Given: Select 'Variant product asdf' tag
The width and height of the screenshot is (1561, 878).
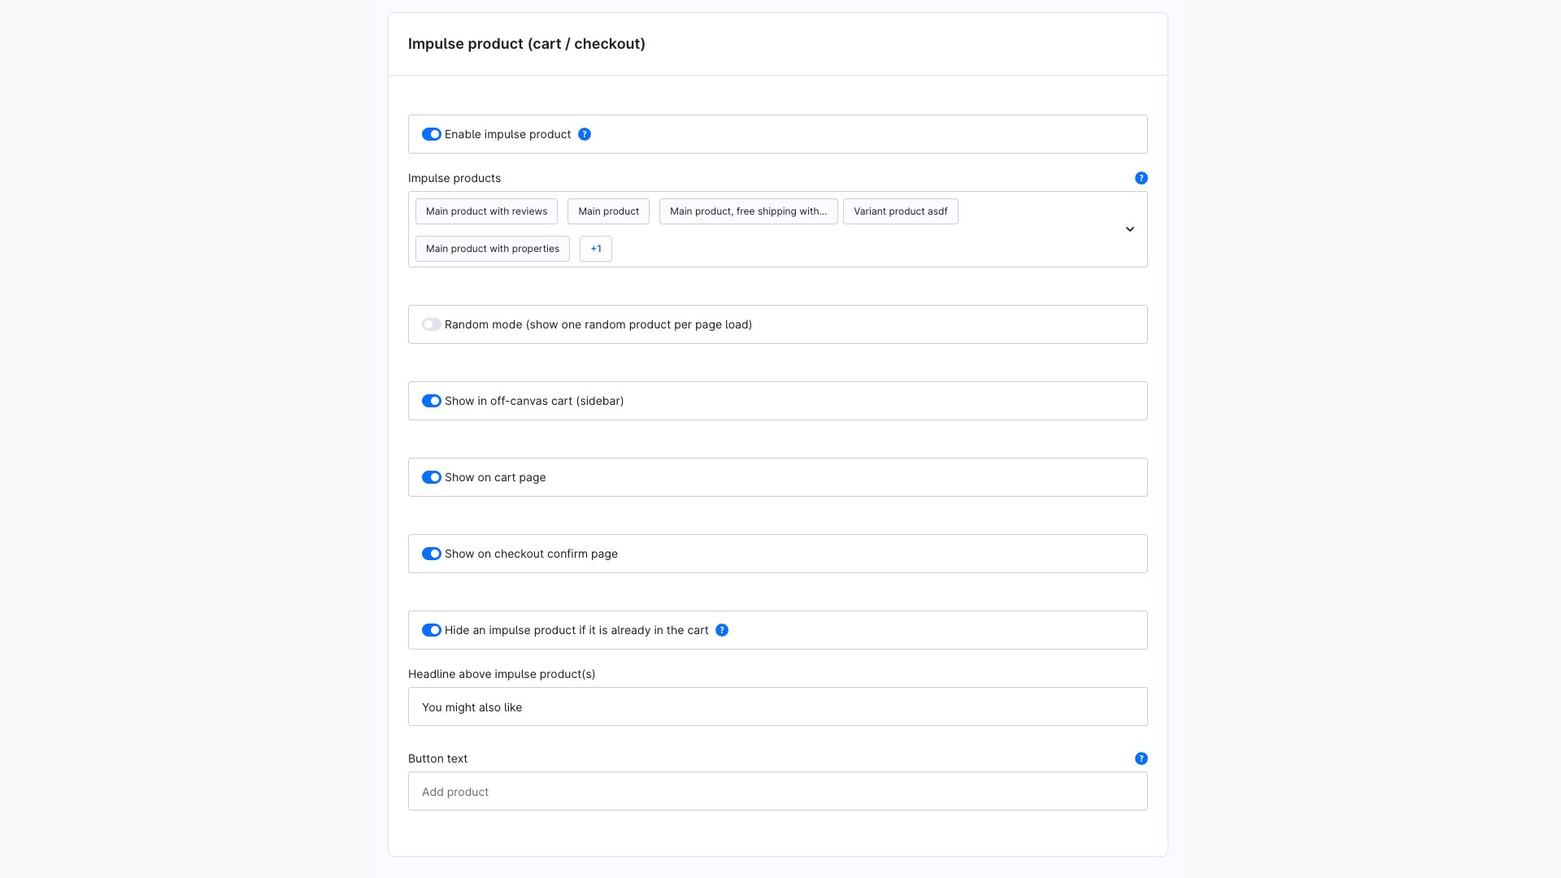Looking at the screenshot, I should [901, 211].
